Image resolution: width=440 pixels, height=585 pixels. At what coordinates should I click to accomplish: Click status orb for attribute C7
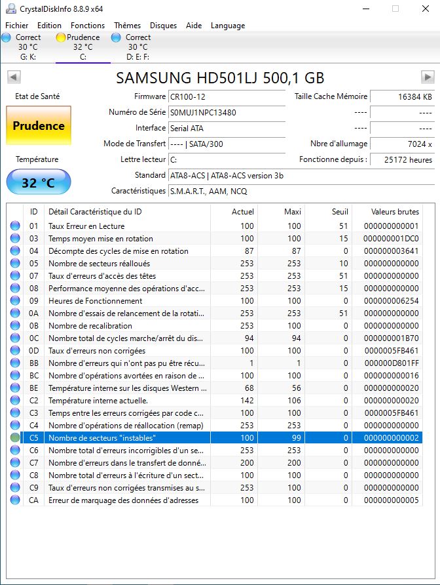coord(15,462)
